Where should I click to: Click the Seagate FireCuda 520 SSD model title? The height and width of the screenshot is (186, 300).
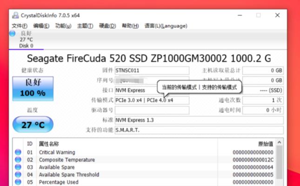[149, 59]
